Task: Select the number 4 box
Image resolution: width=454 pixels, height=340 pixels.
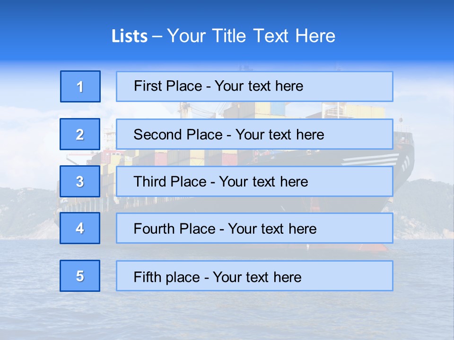Action: tap(80, 228)
